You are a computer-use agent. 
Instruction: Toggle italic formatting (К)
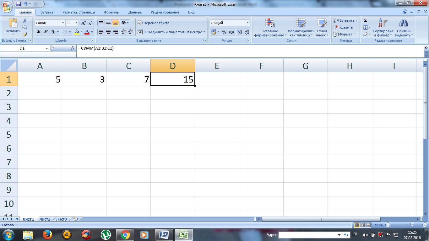tap(46, 32)
